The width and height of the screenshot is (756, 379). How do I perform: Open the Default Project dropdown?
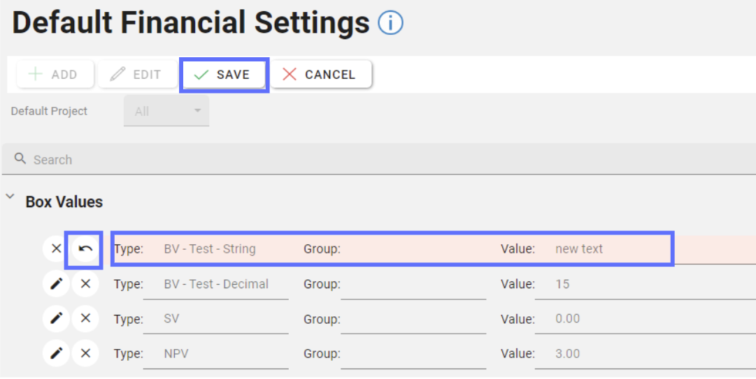[166, 112]
